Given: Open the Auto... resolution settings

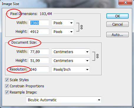Looking at the screenshot, I should 118,35.
